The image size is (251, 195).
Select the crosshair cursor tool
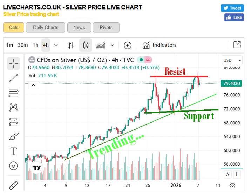coord(14,63)
